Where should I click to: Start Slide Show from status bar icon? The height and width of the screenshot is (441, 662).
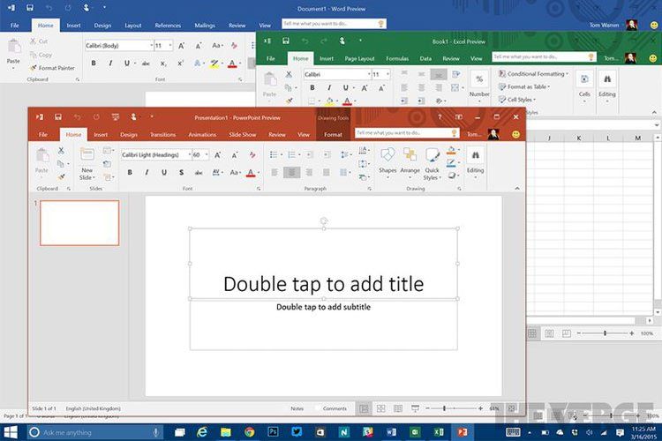(416, 408)
